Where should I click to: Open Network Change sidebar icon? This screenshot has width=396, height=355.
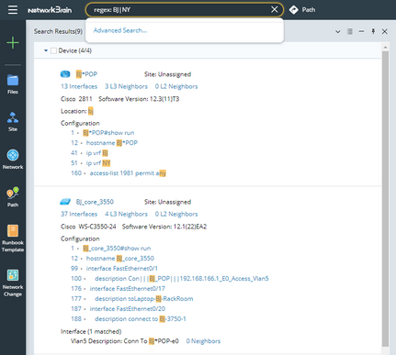(x=13, y=283)
